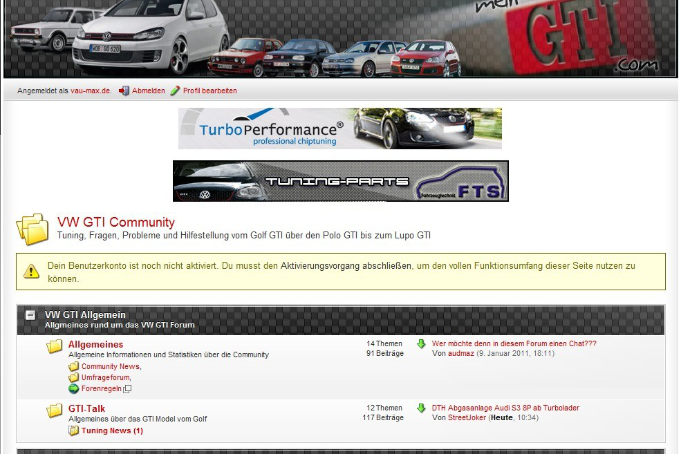Click the Tuning News folder icon

(x=74, y=431)
